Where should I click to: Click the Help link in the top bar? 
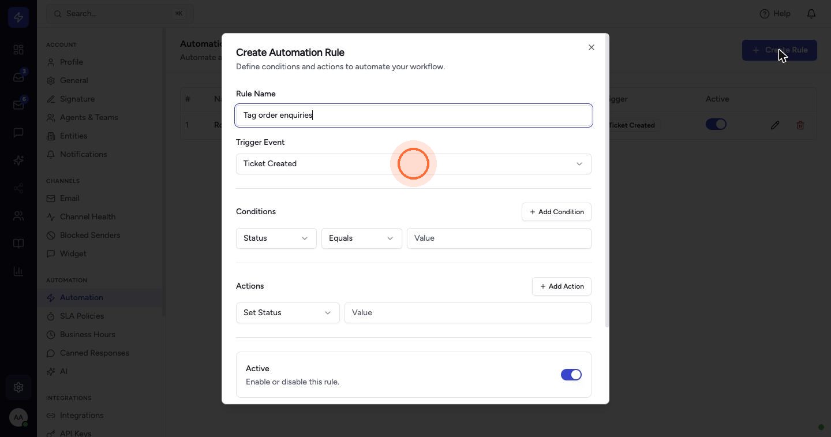775,13
